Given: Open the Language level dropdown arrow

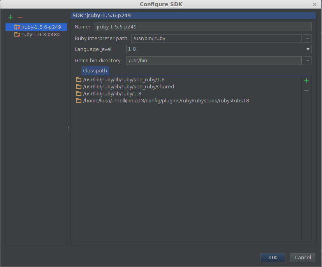Looking at the screenshot, I should [x=308, y=49].
